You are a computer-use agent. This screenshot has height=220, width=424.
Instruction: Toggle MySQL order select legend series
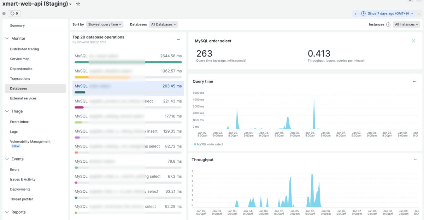click(208, 144)
